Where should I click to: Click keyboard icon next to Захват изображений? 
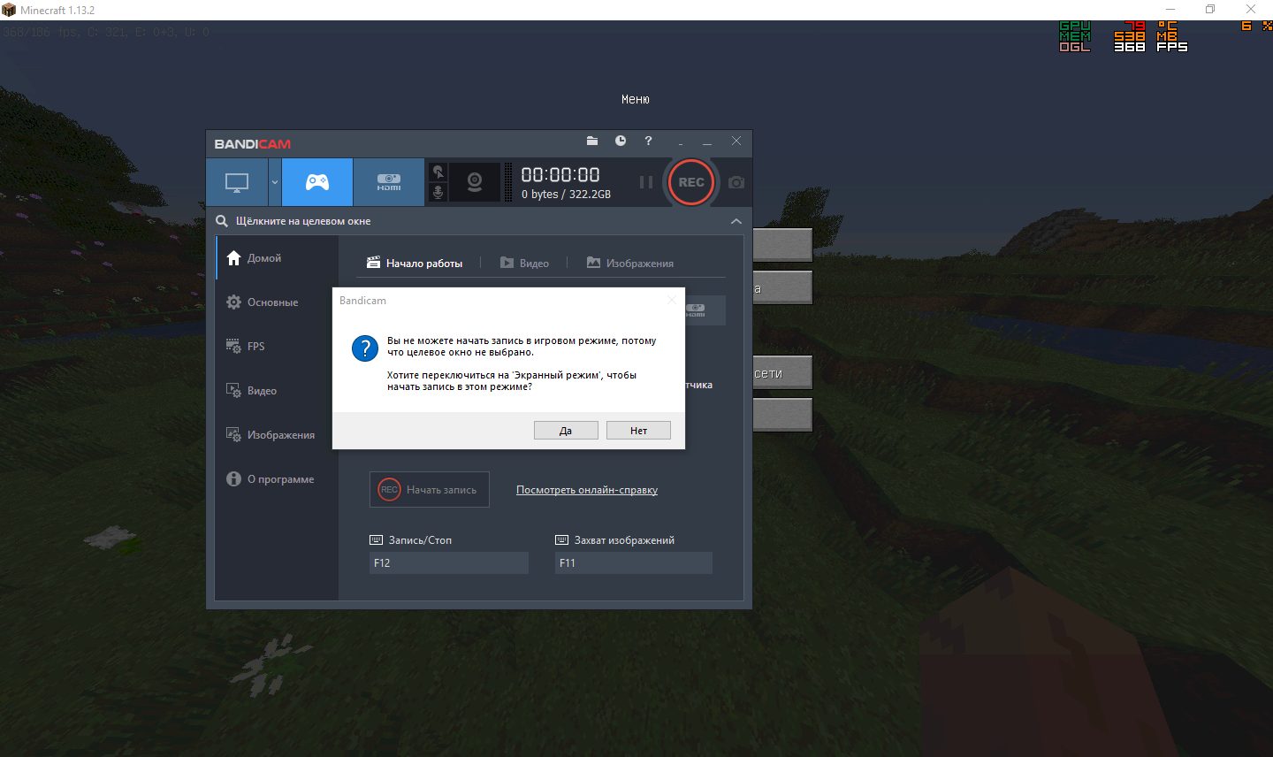pyautogui.click(x=561, y=540)
